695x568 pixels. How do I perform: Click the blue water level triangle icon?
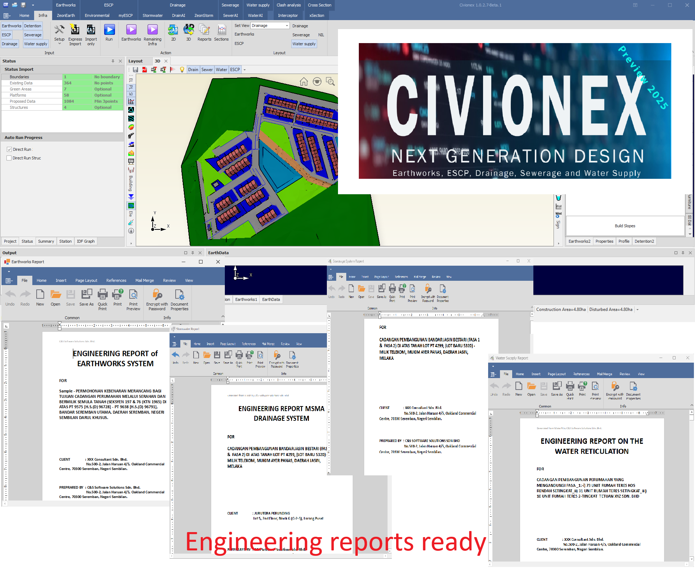pyautogui.click(x=131, y=197)
